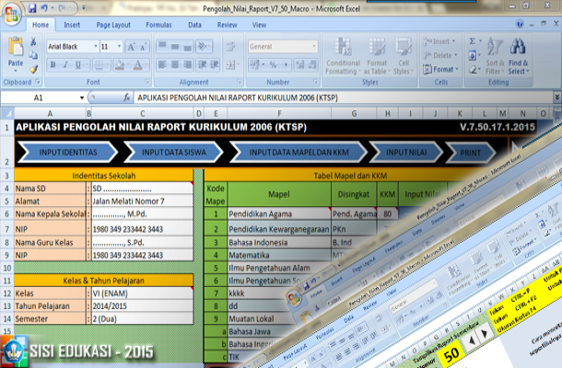Open the View tab
The width and height of the screenshot is (562, 368).
(259, 25)
